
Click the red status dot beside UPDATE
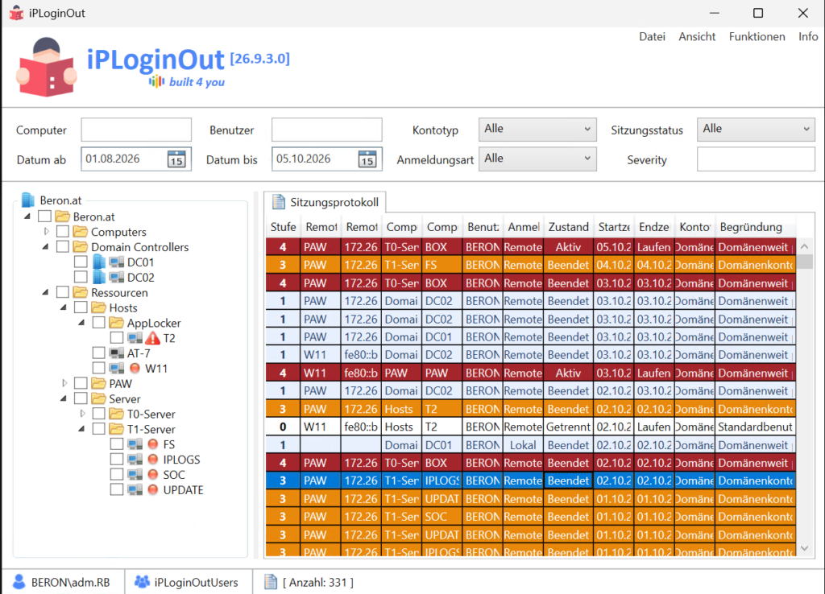pos(153,489)
